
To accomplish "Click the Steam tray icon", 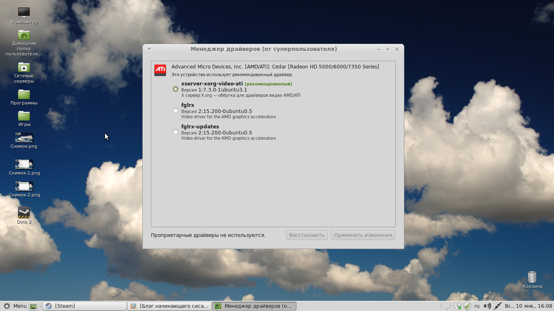I will [x=448, y=306].
